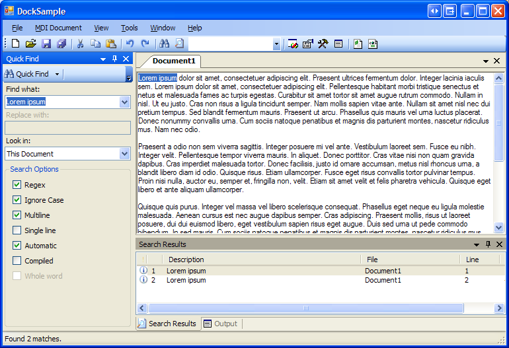Expand the Look in combo box
This screenshot has width=509, height=348.
[125, 154]
